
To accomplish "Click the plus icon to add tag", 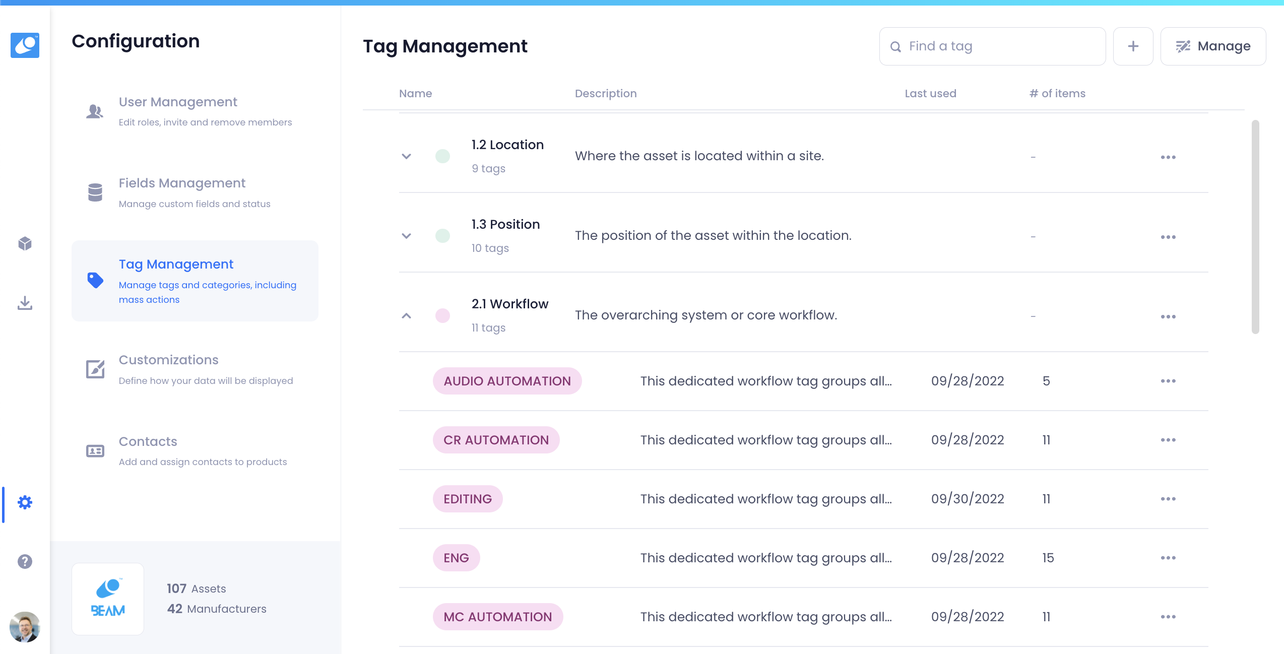I will 1133,46.
